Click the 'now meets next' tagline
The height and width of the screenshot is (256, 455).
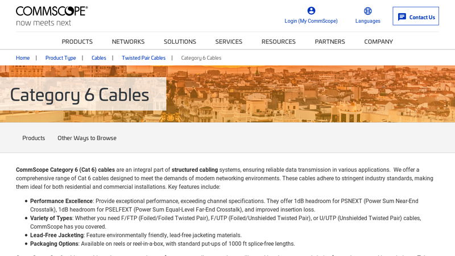44,23
